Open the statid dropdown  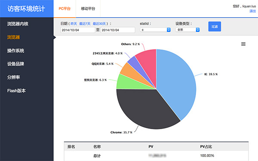[x=155, y=30]
